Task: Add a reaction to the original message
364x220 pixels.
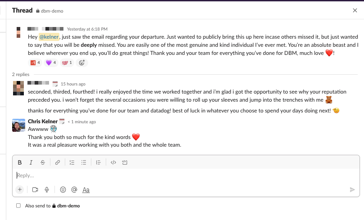Action: [82, 63]
